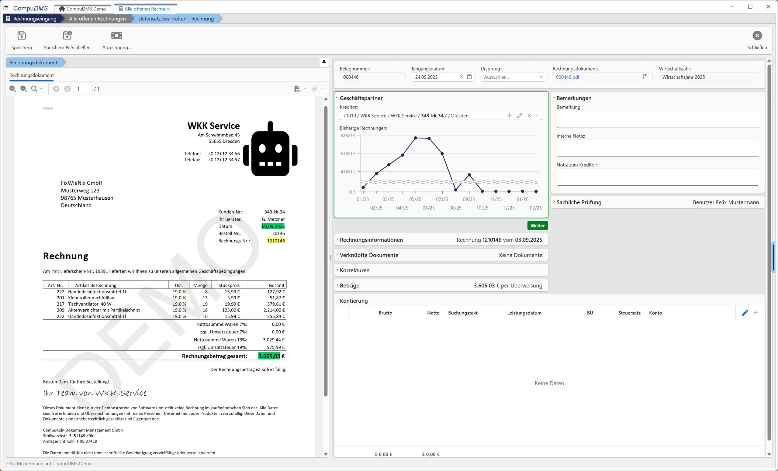The image size is (778, 471).
Task: Type a note in the Interne Notiz field
Action: [x=657, y=148]
